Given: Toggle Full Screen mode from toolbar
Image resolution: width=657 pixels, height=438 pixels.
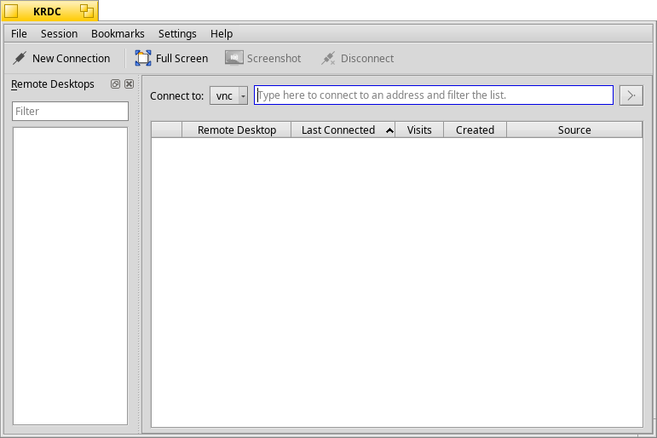Looking at the screenshot, I should (171, 58).
